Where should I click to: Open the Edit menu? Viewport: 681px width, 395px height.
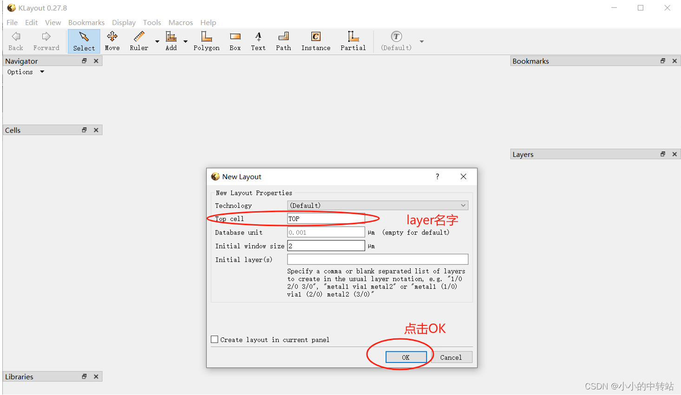[x=31, y=22]
